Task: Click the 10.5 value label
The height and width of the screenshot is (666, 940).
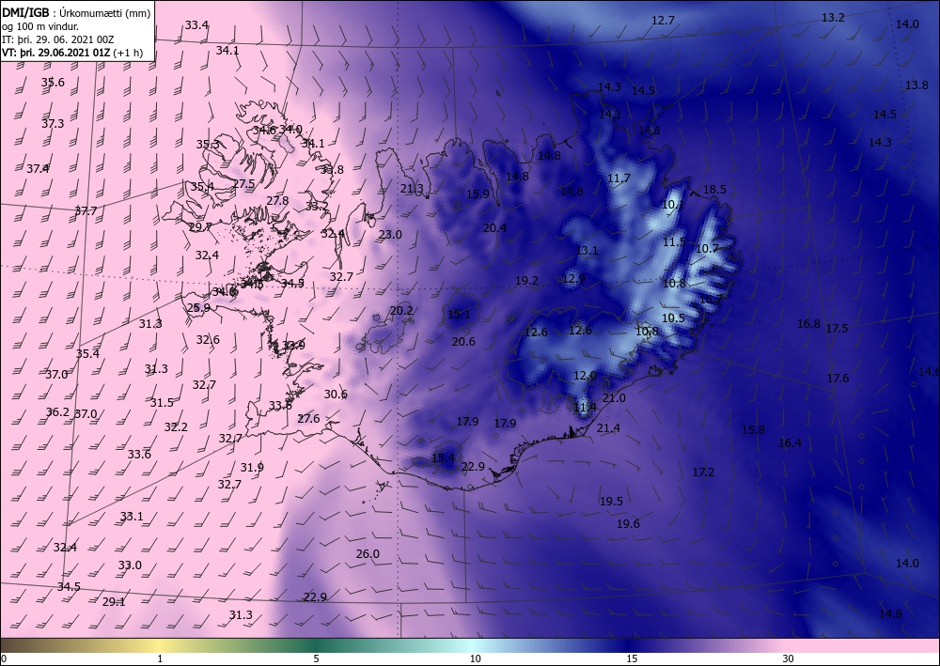Action: point(673,318)
